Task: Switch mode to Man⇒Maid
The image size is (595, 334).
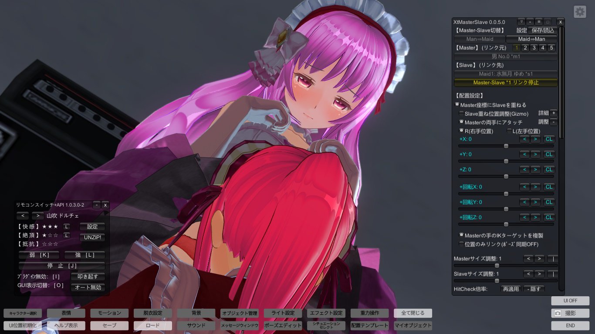Action: pos(480,39)
